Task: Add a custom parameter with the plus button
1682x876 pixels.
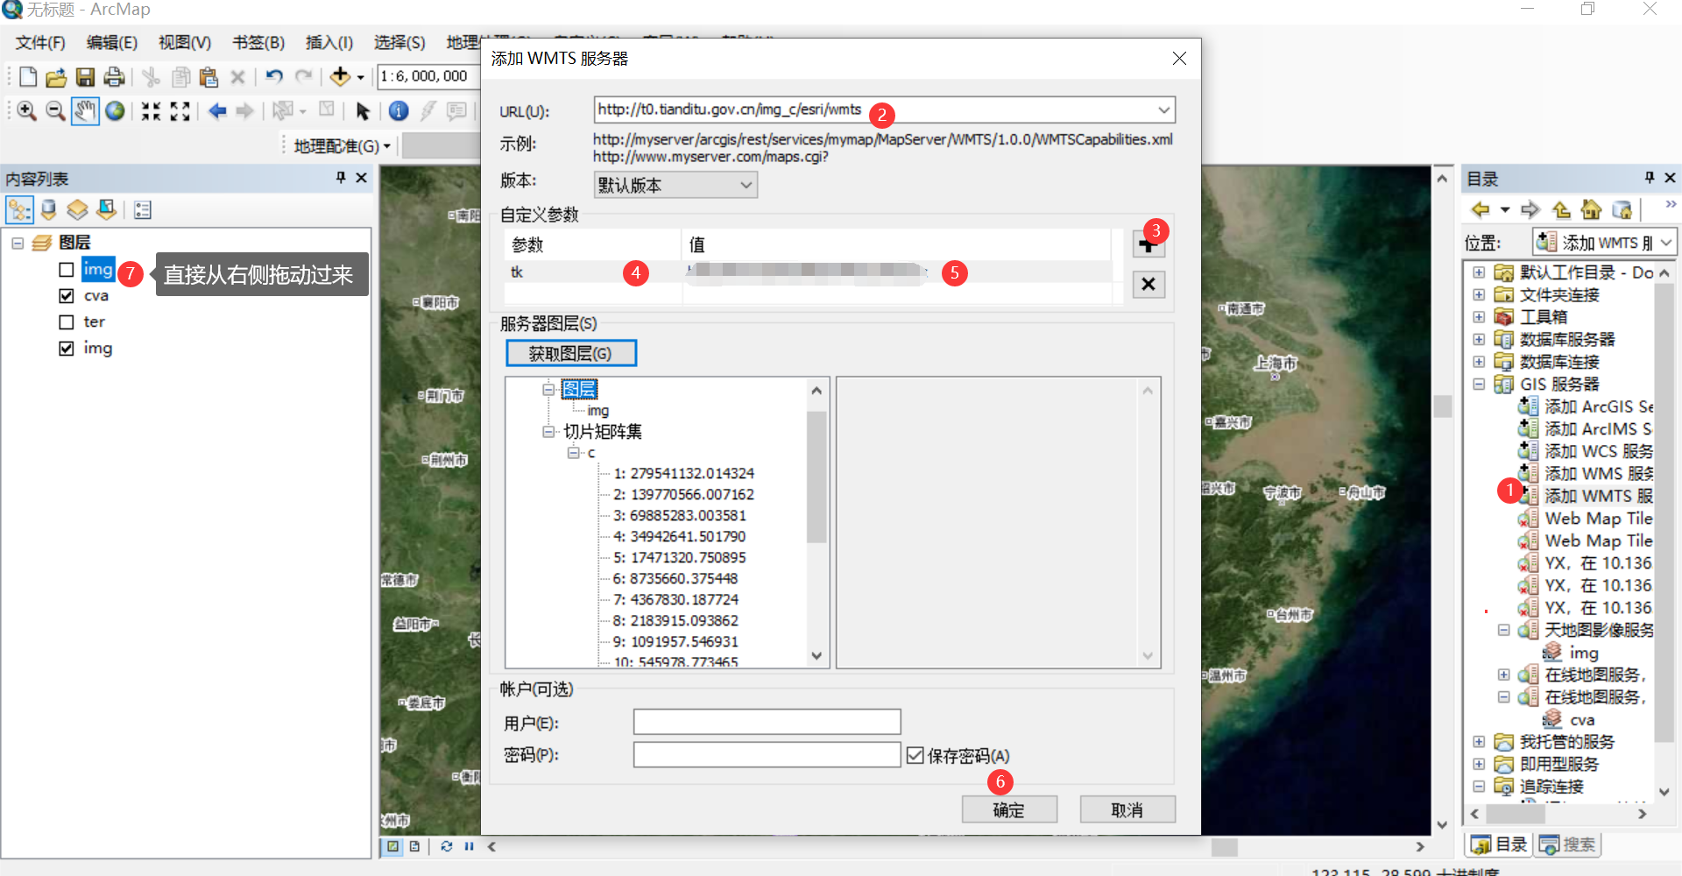Action: pos(1148,244)
